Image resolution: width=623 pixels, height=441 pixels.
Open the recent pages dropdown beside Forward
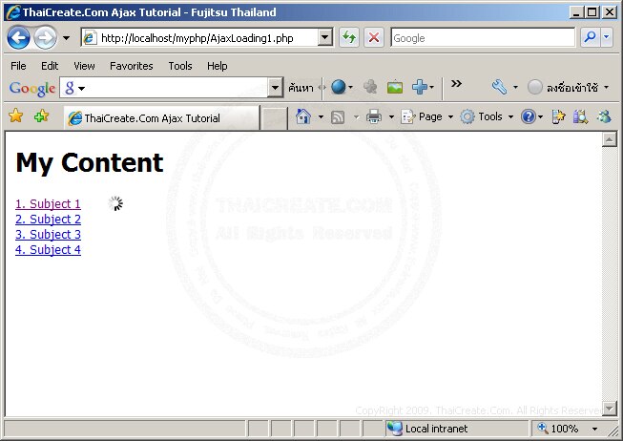pyautogui.click(x=66, y=38)
